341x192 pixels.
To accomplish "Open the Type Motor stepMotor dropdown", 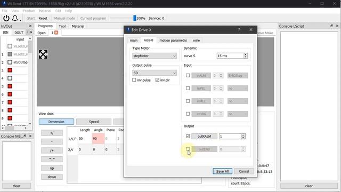I will [x=155, y=56].
